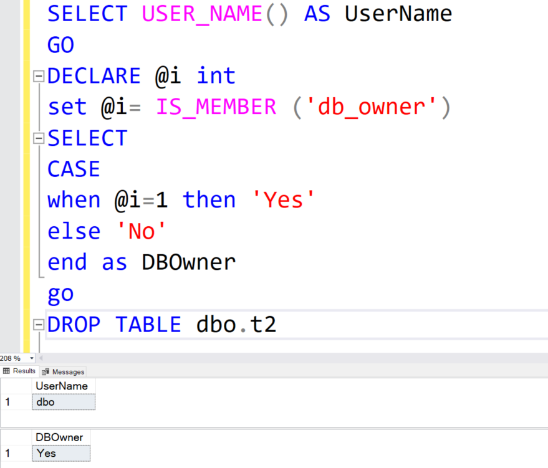Click the CASE keyword
This screenshot has height=468, width=548.
tap(74, 170)
